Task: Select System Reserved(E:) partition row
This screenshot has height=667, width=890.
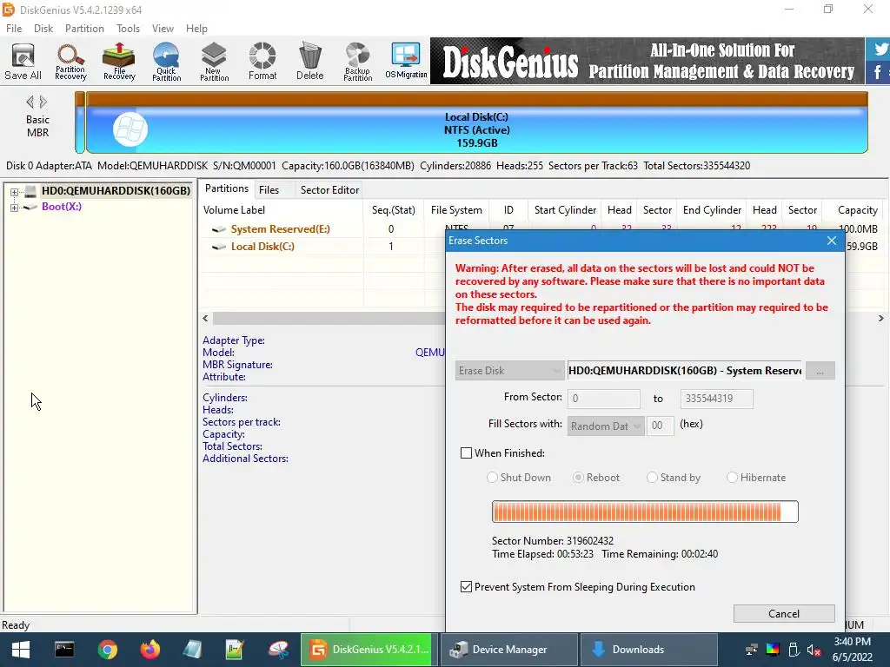Action: pyautogui.click(x=281, y=229)
